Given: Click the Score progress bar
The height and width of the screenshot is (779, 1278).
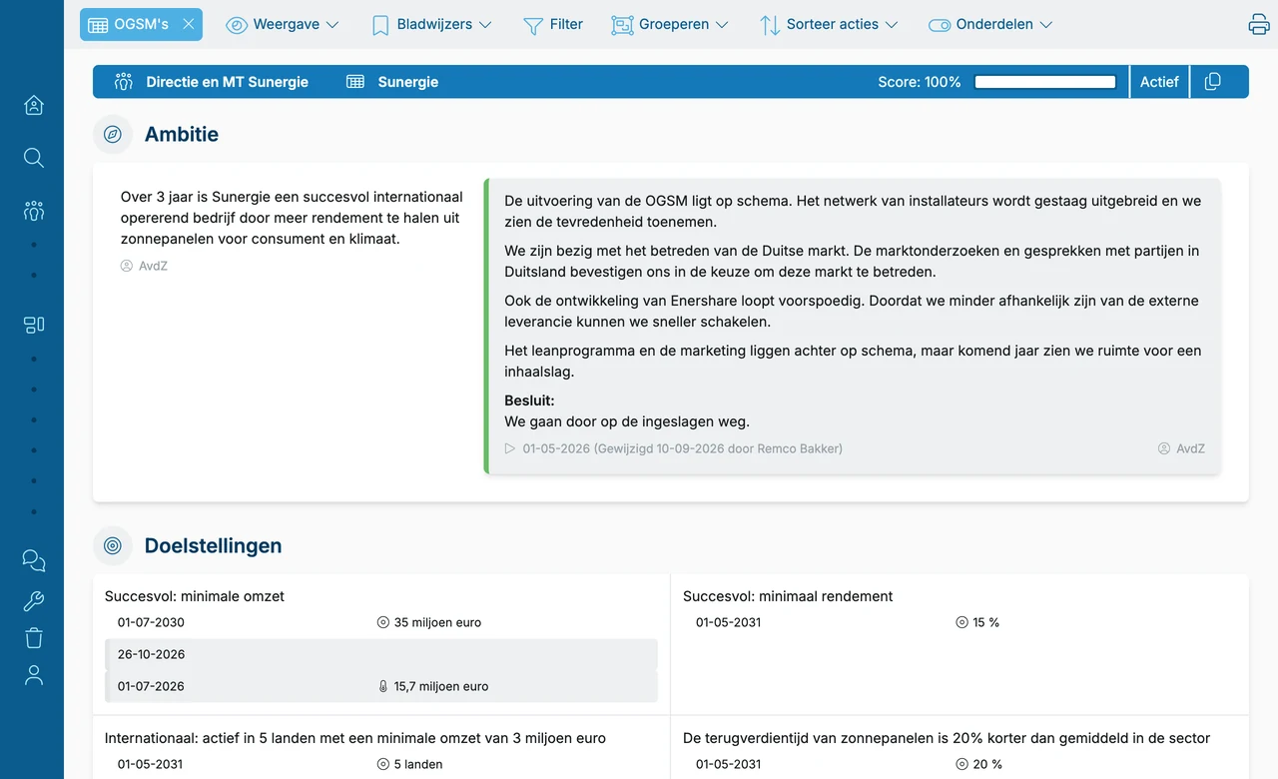Looking at the screenshot, I should (1045, 82).
